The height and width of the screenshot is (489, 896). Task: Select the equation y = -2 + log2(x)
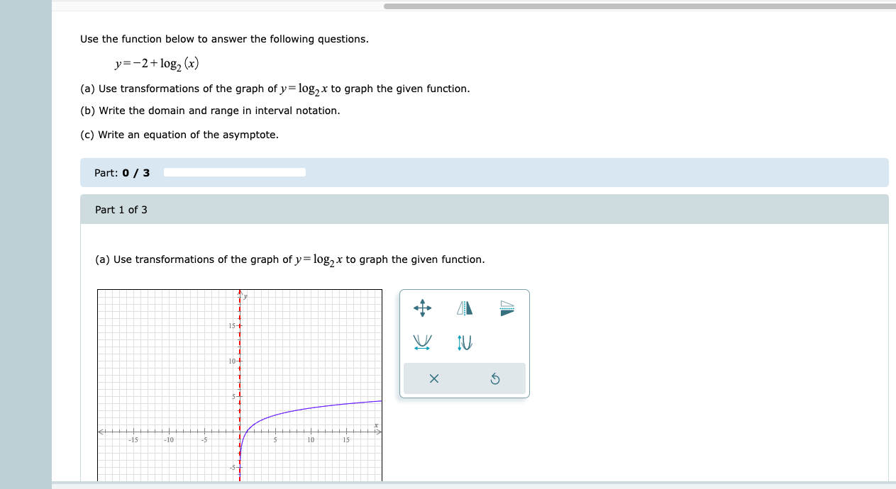[x=157, y=63]
